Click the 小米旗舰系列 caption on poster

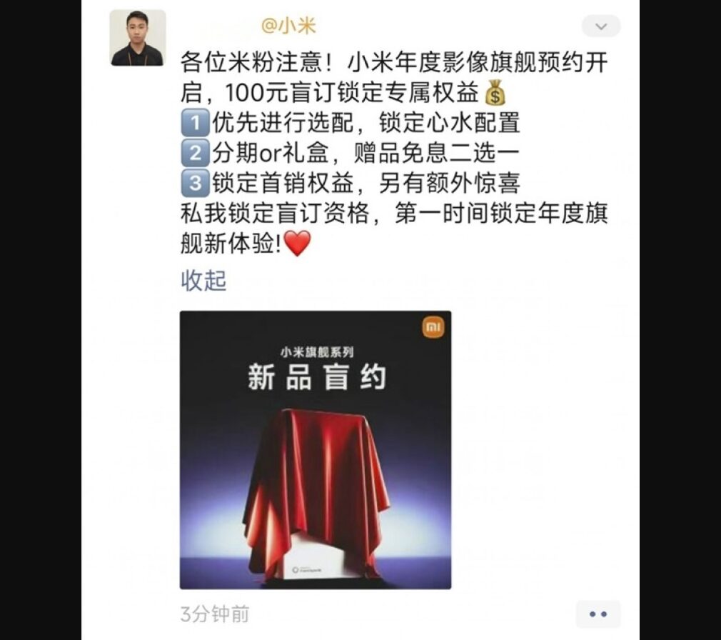coord(317,352)
